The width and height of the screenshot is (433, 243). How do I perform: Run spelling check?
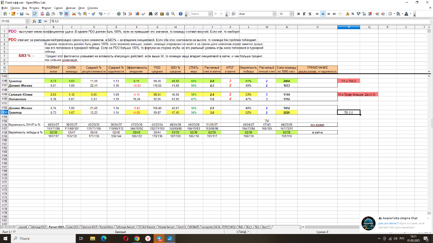coord(61,14)
